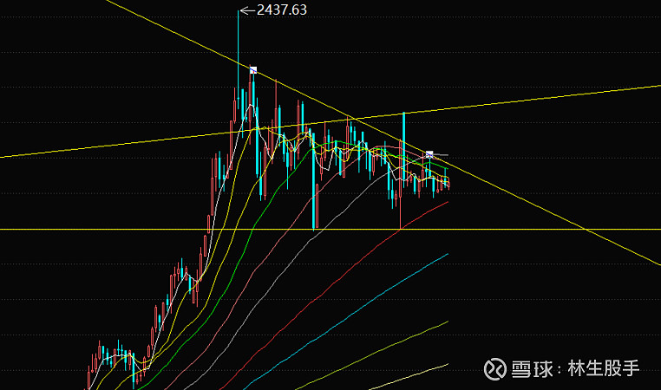
Task: Click the Xueqiu snowball logo icon
Action: pyautogui.click(x=494, y=367)
